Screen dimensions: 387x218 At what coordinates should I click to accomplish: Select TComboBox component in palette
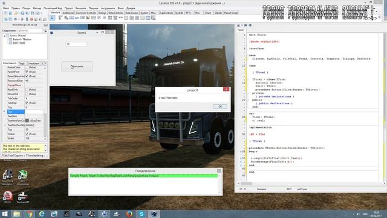click(x=115, y=18)
